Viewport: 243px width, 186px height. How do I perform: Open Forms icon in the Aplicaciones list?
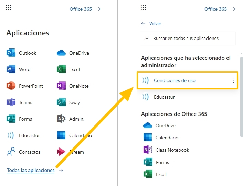pyautogui.click(x=11, y=119)
